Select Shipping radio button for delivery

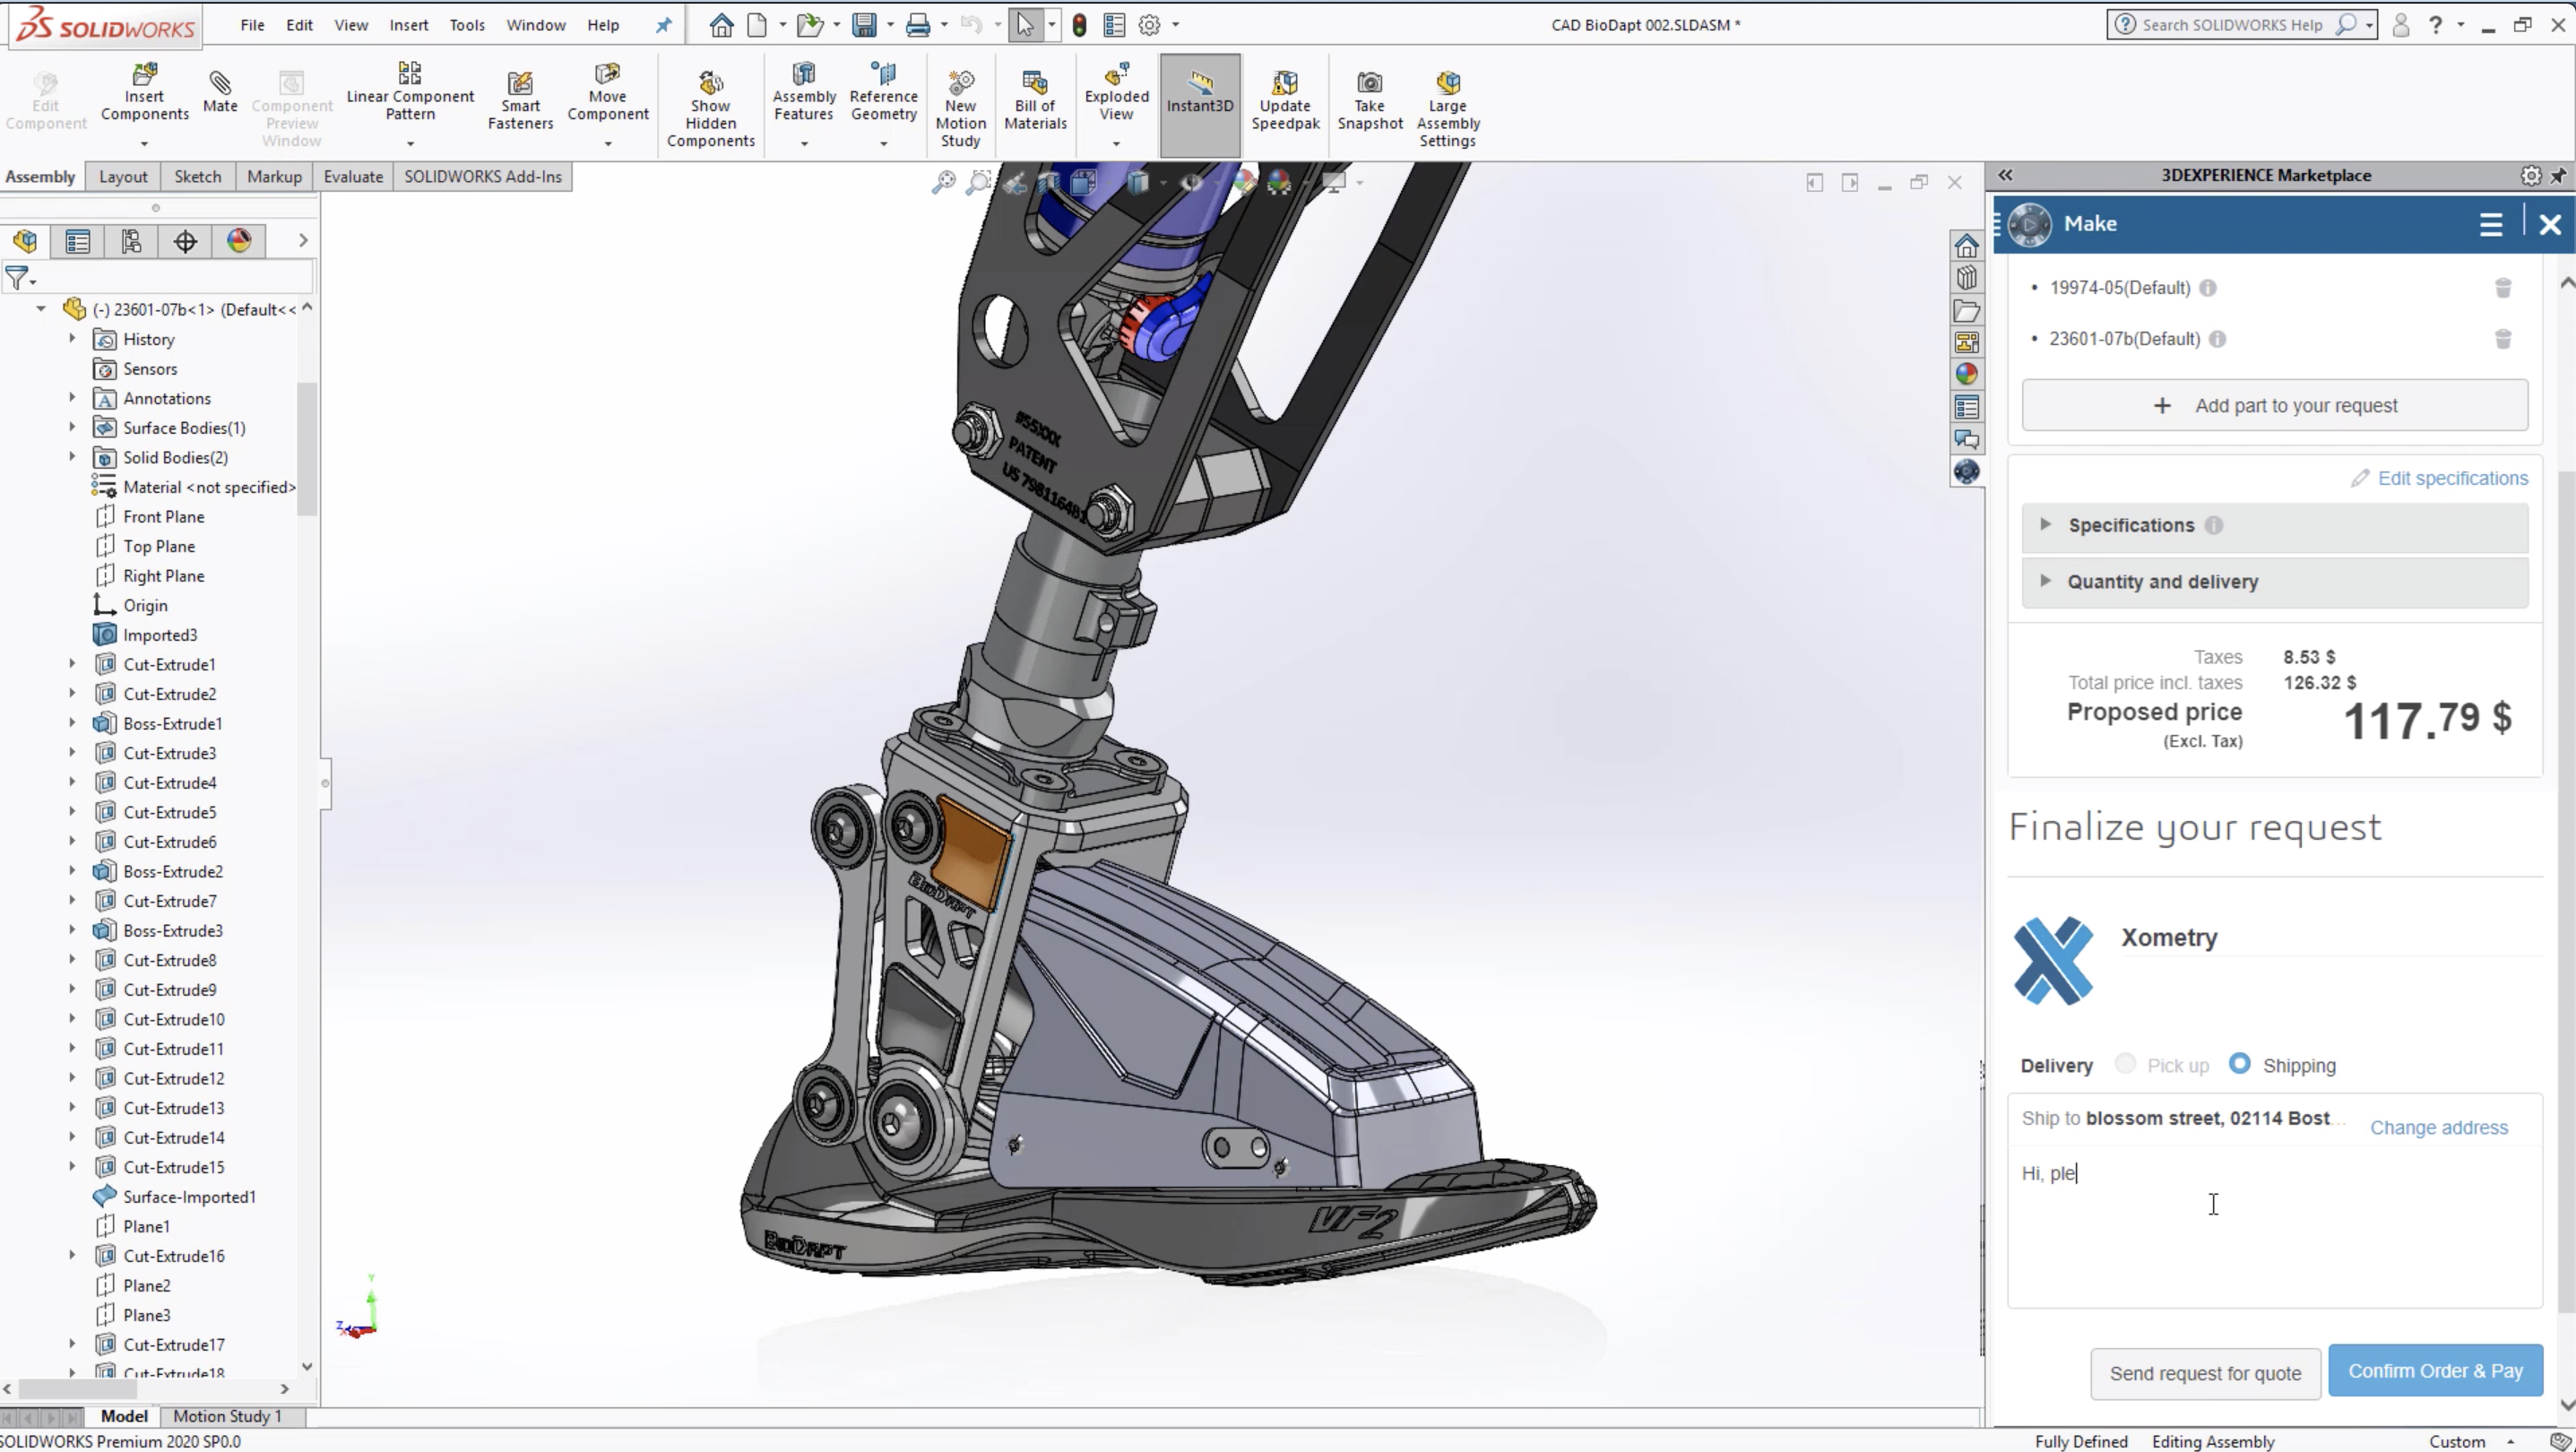pos(2238,1063)
